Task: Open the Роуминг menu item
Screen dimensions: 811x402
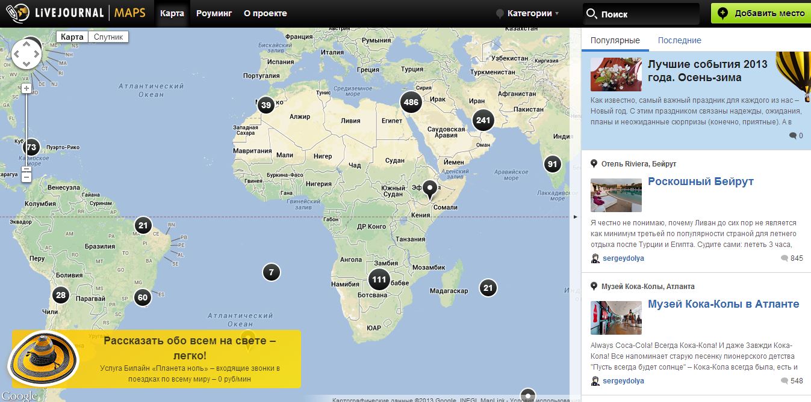Action: 214,13
